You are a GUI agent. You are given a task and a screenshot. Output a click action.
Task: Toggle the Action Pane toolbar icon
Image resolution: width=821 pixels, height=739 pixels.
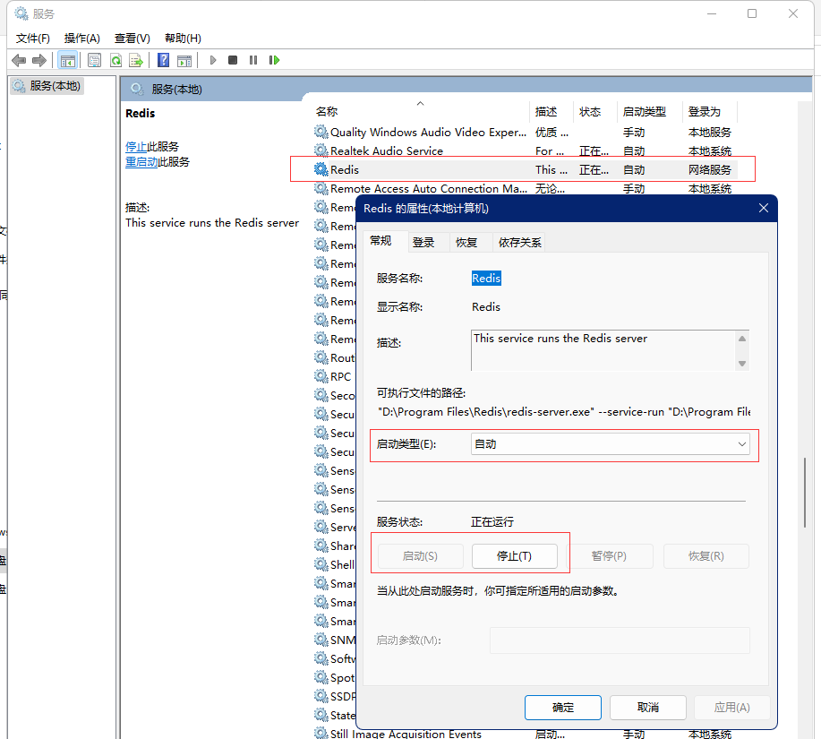tap(184, 60)
